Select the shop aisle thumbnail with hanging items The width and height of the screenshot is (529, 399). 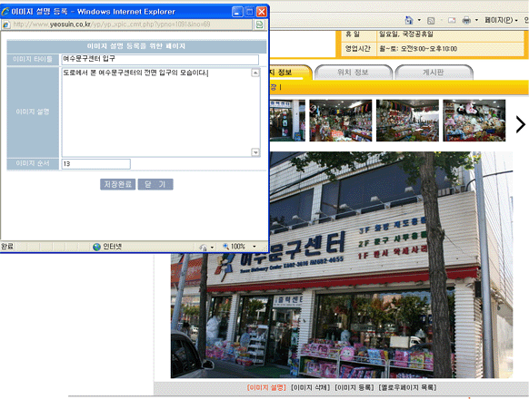point(341,121)
